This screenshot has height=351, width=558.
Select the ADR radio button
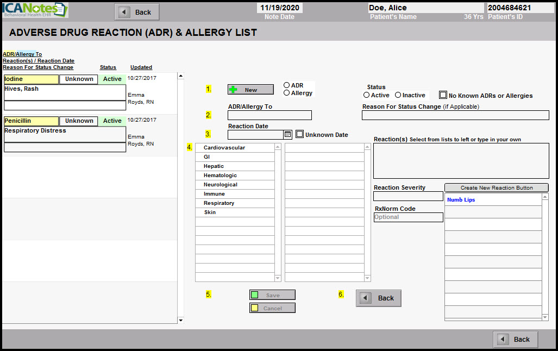coord(286,85)
